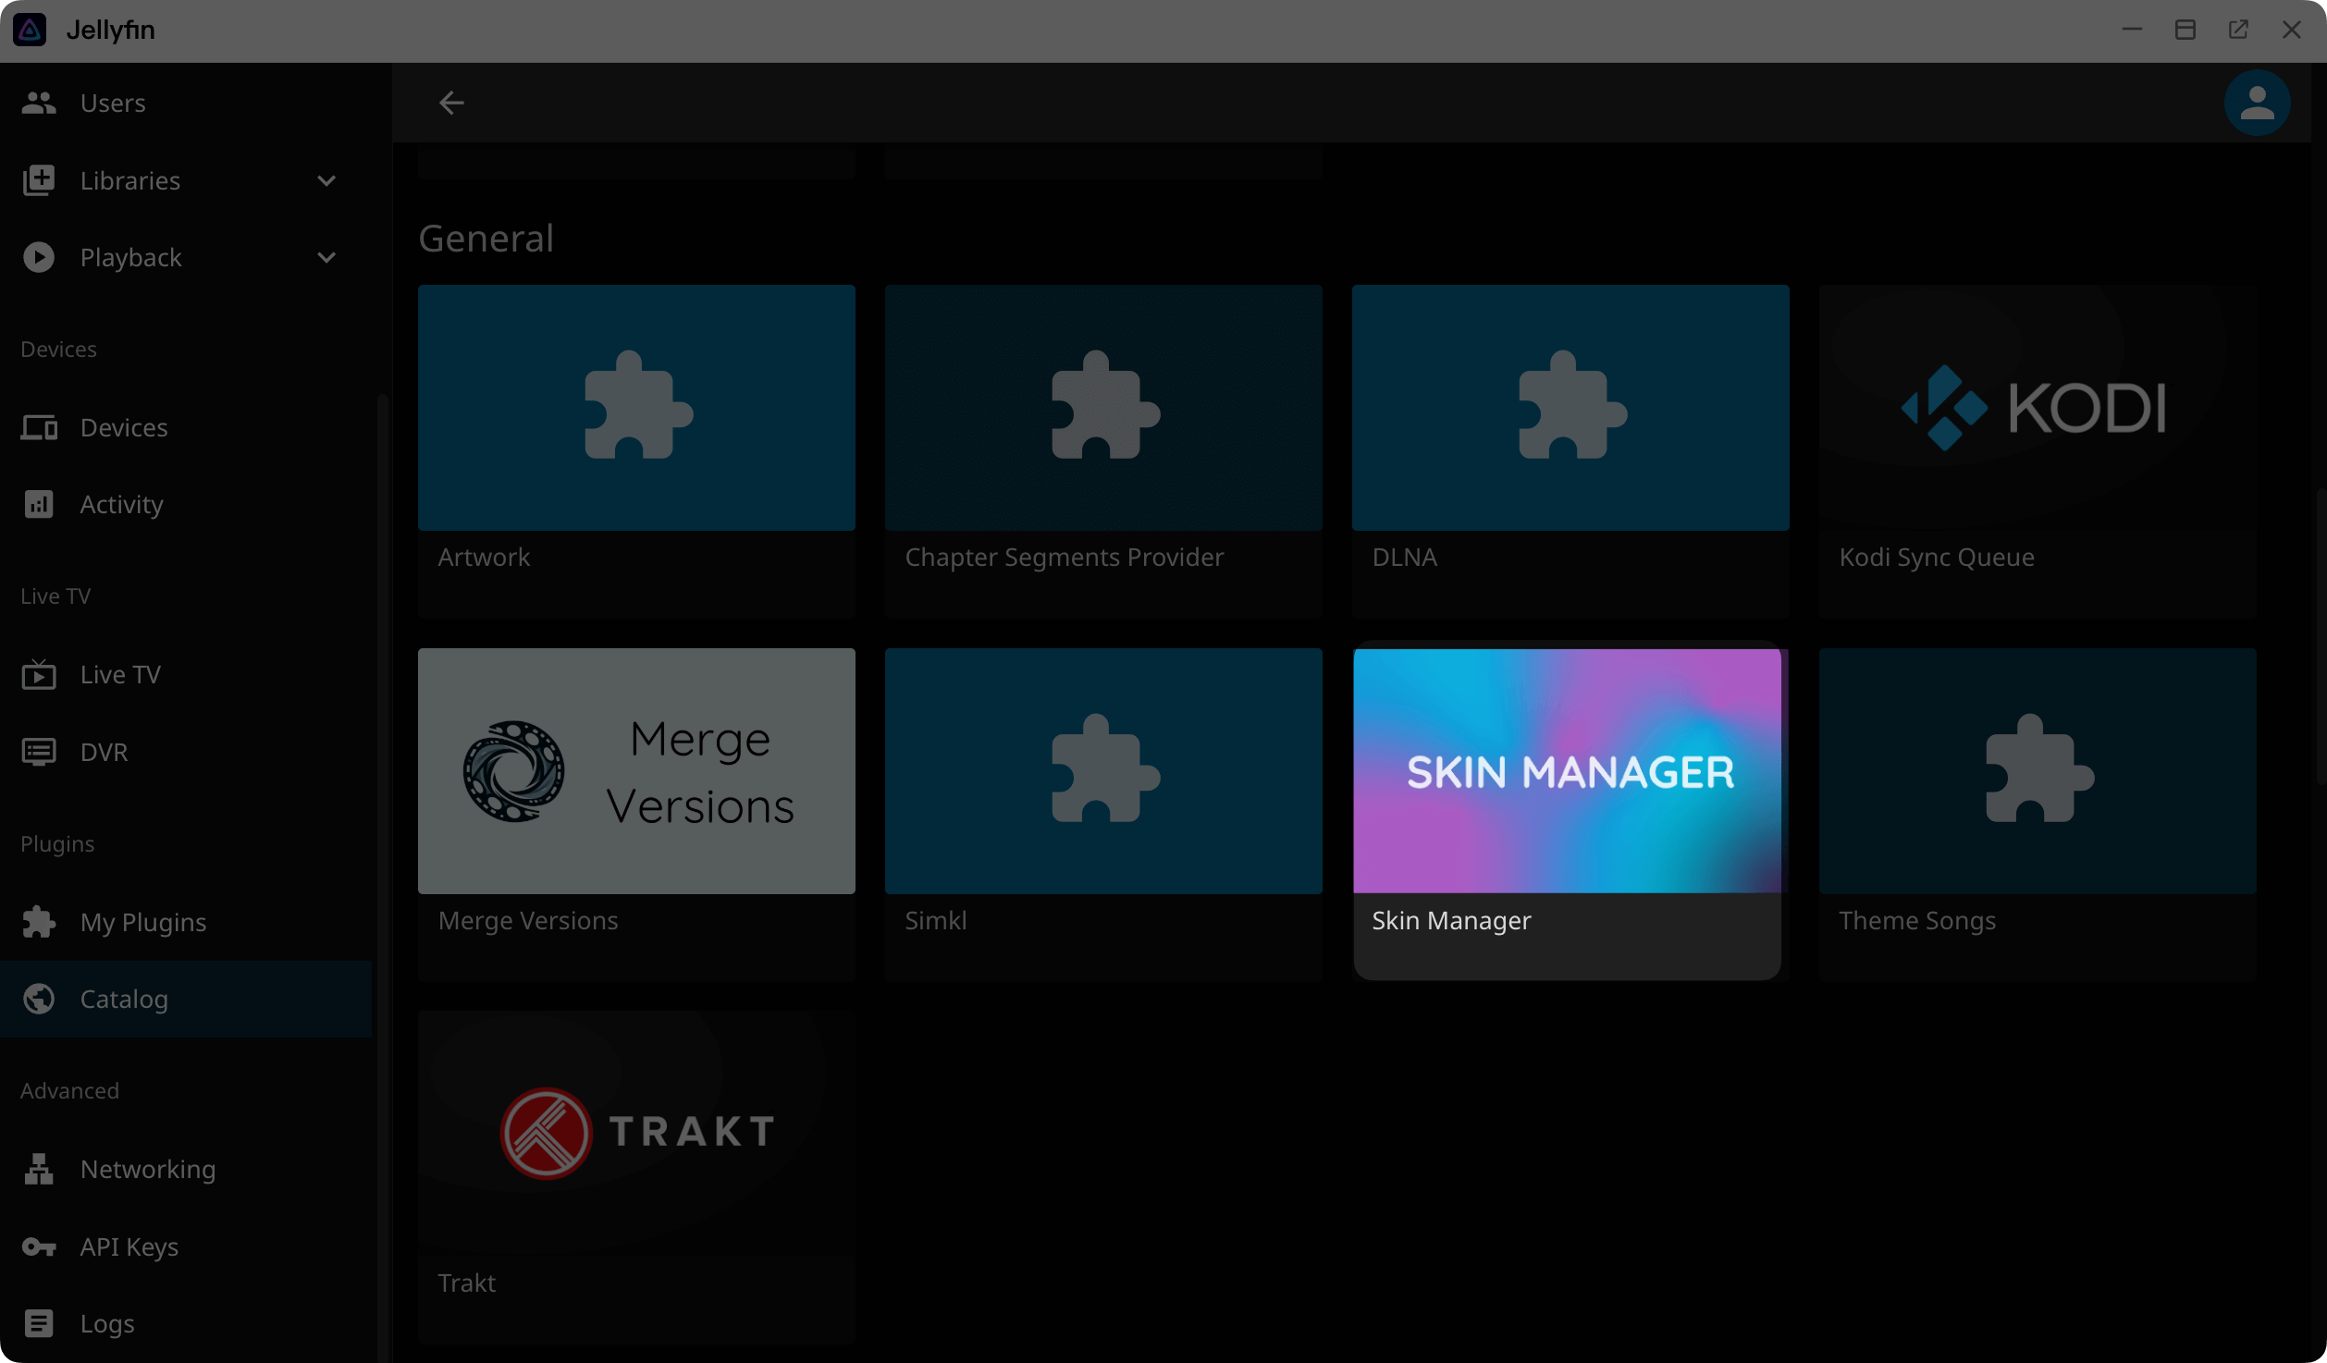Open the Logs viewer

pos(105,1323)
